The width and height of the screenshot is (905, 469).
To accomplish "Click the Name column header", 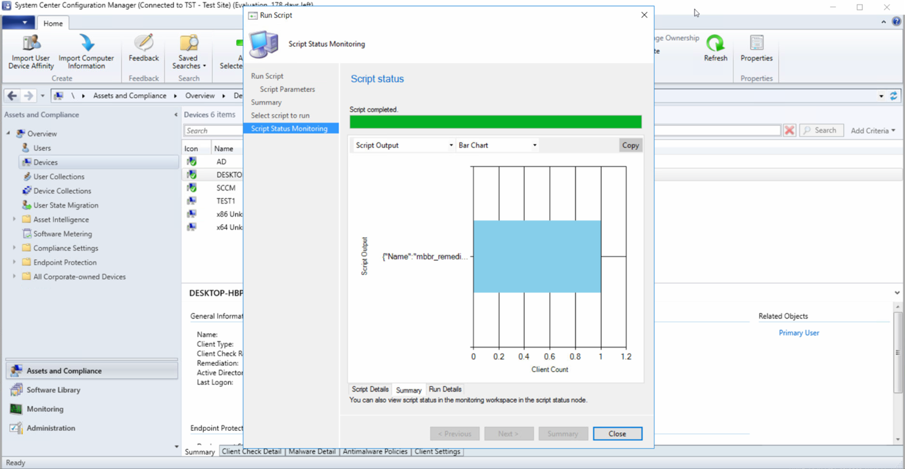I will [224, 148].
